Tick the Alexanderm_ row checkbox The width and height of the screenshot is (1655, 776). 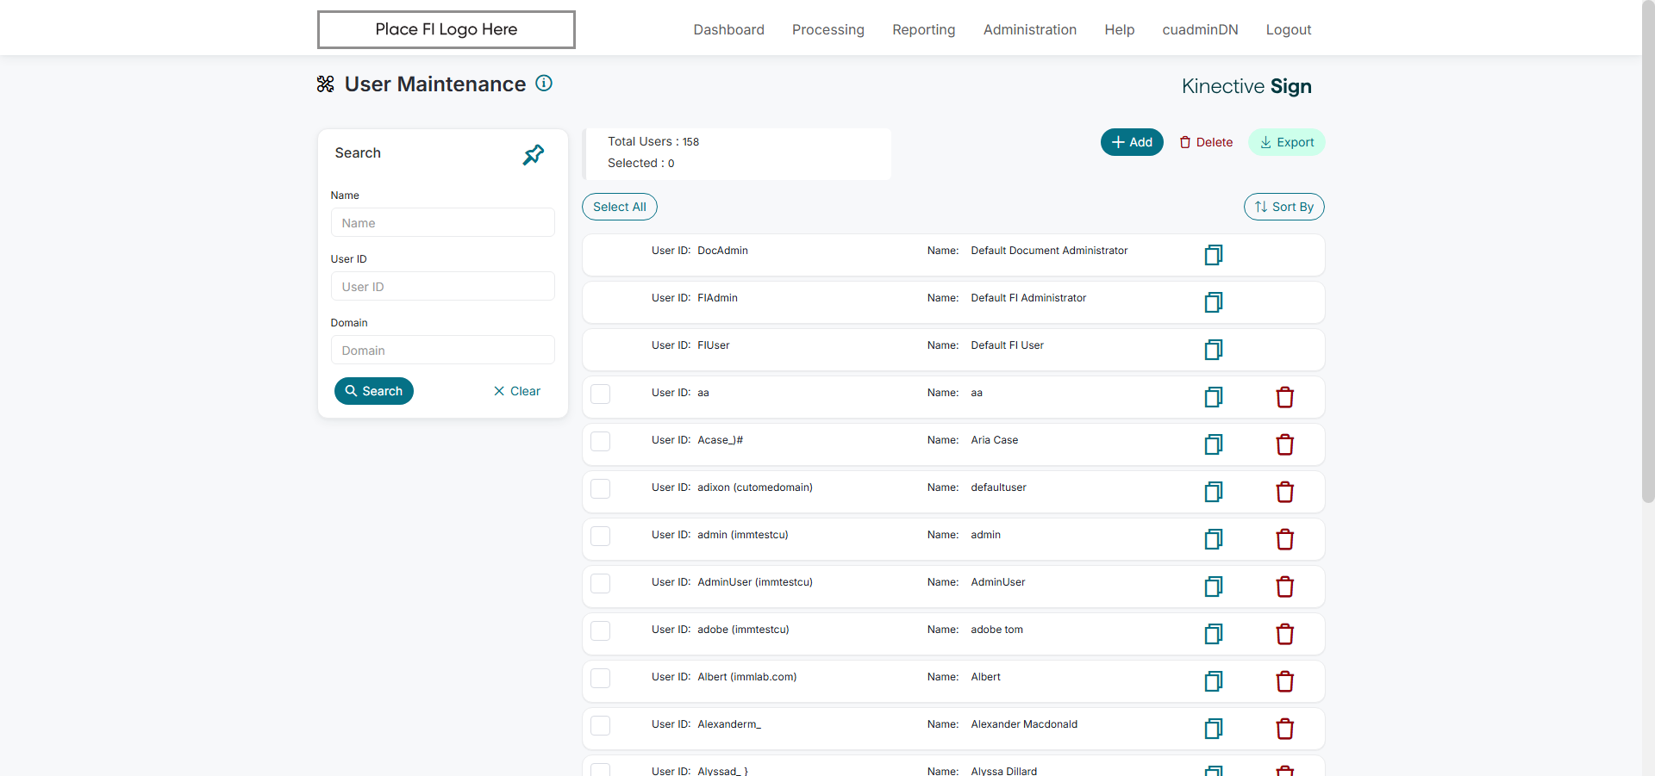pos(601,725)
